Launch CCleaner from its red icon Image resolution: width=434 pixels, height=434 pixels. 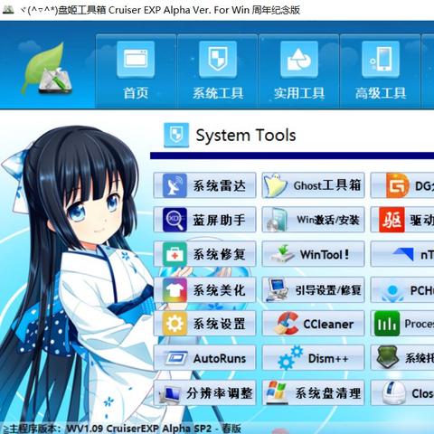[x=287, y=324]
